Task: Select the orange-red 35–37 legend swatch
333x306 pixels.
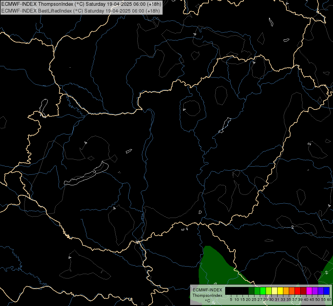Action: pyautogui.click(x=292, y=291)
